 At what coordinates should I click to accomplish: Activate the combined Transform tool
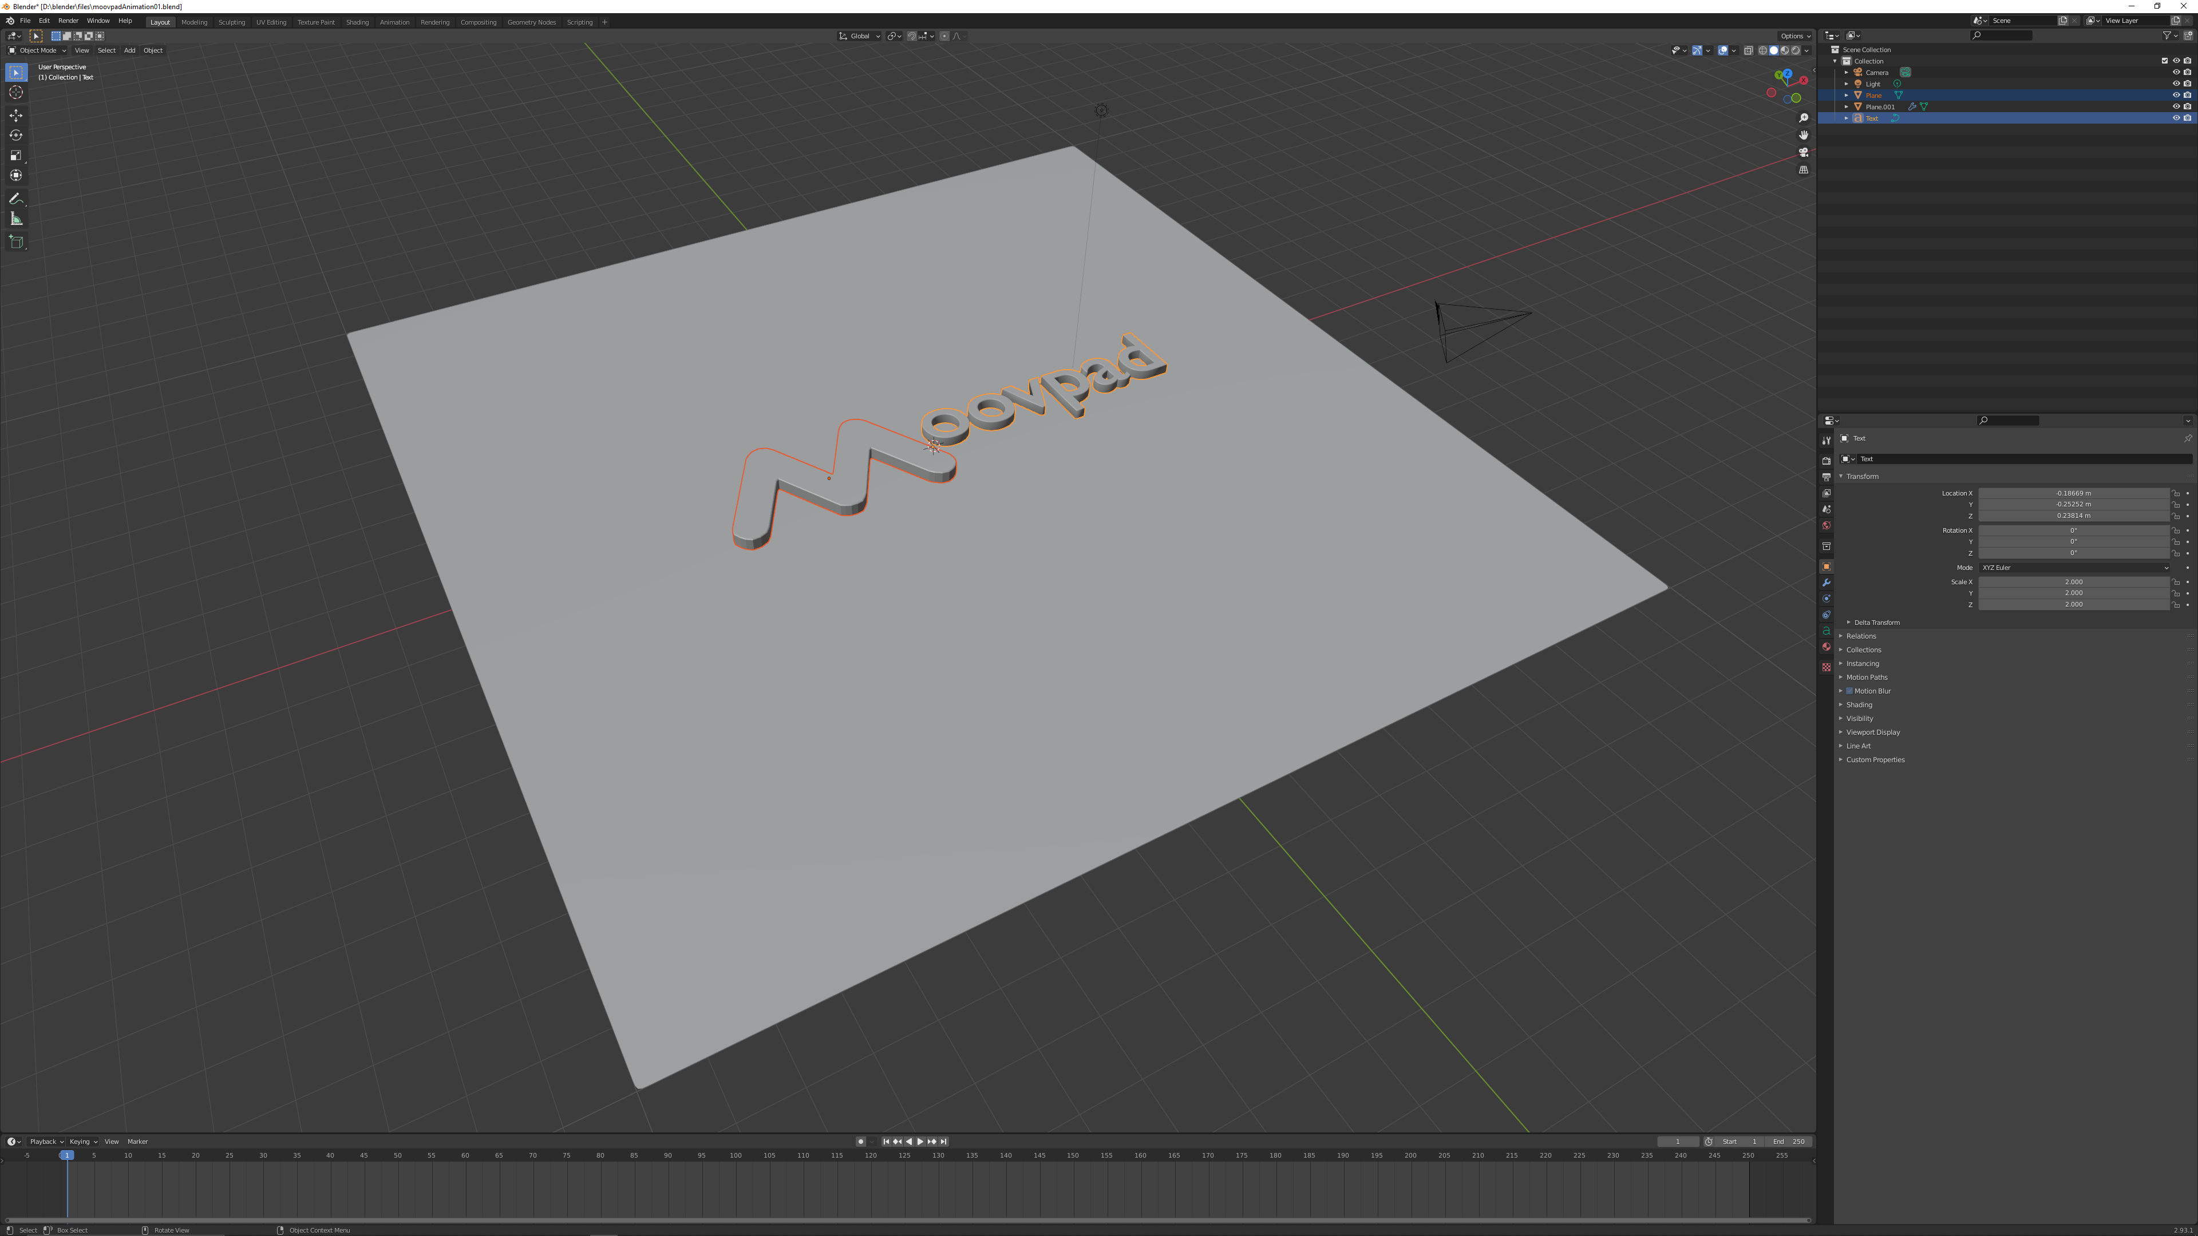click(x=16, y=175)
